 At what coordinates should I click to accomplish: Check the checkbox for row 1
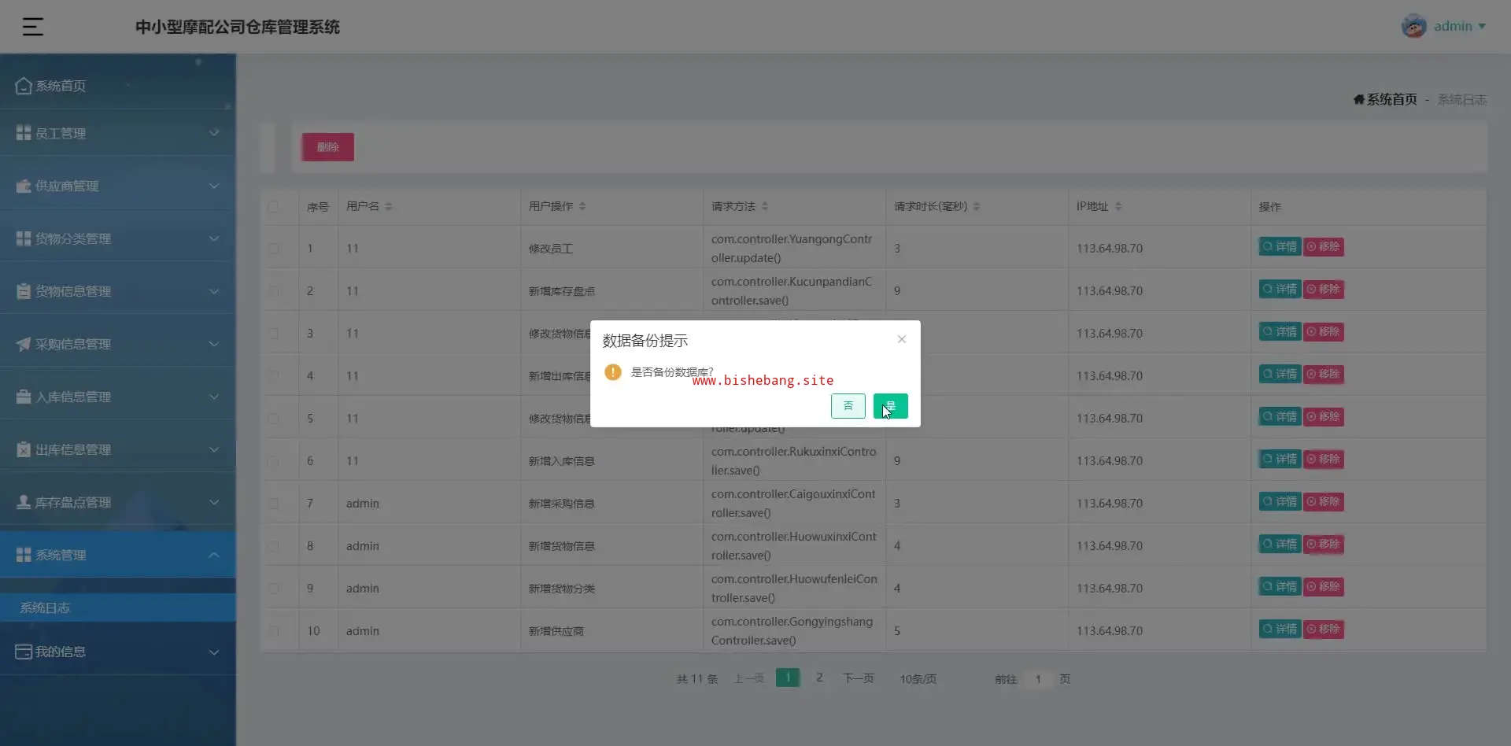pos(273,249)
